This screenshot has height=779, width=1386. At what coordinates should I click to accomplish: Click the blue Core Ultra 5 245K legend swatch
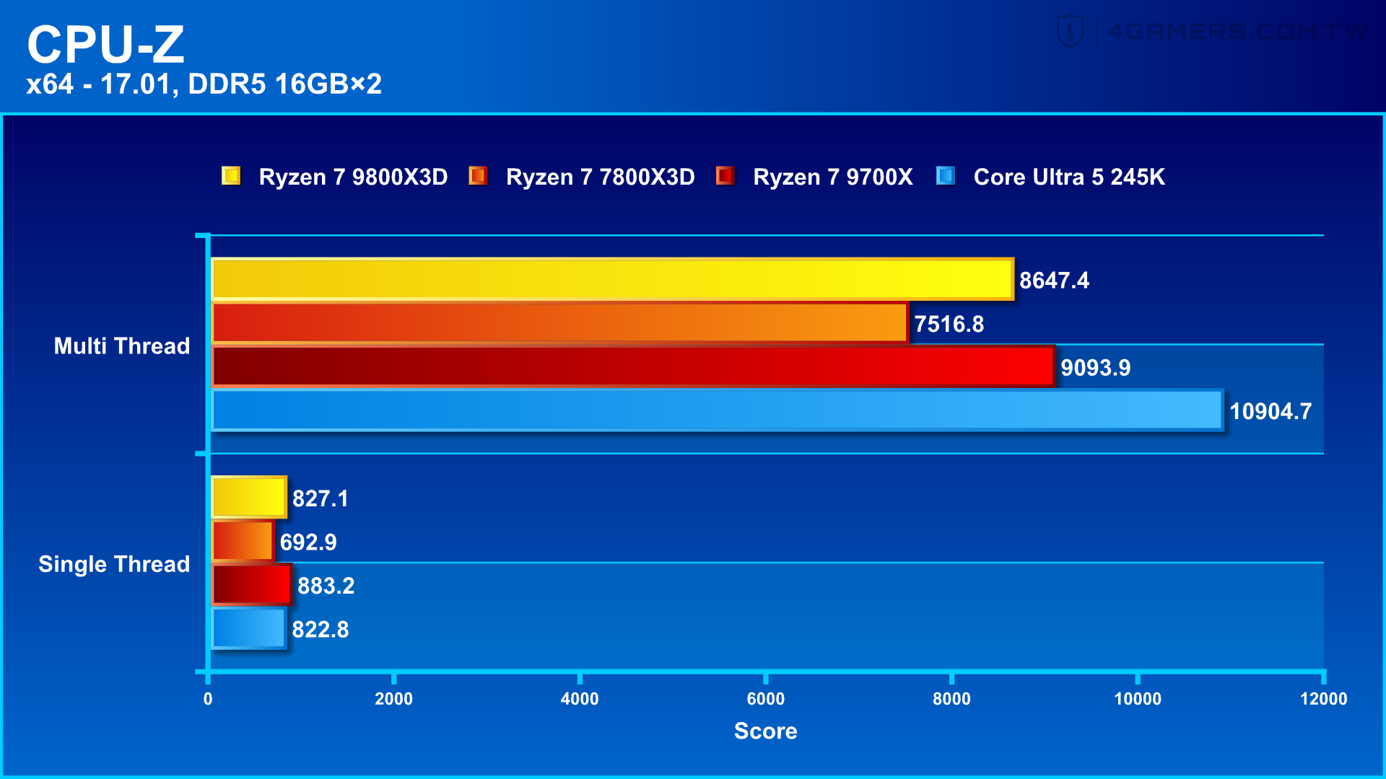946,176
